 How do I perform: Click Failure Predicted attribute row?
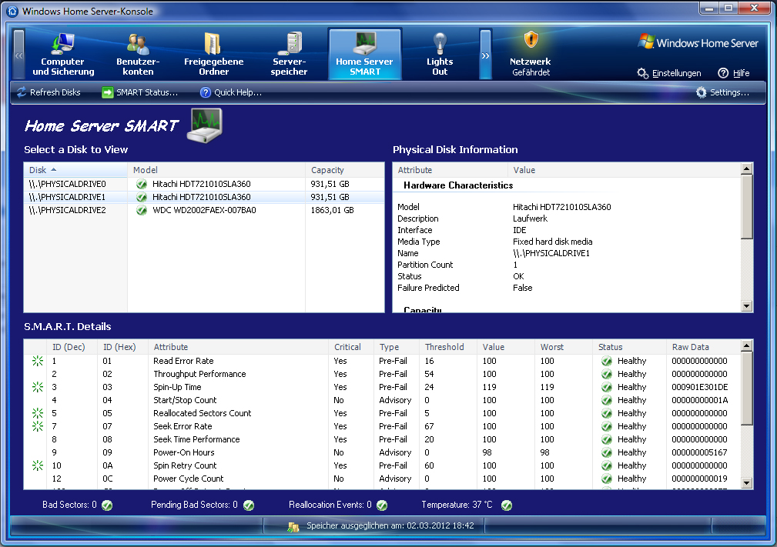pyautogui.click(x=567, y=288)
